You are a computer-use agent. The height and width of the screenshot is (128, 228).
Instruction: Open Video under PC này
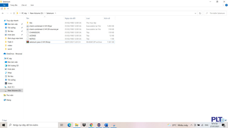[x=10, y=83]
